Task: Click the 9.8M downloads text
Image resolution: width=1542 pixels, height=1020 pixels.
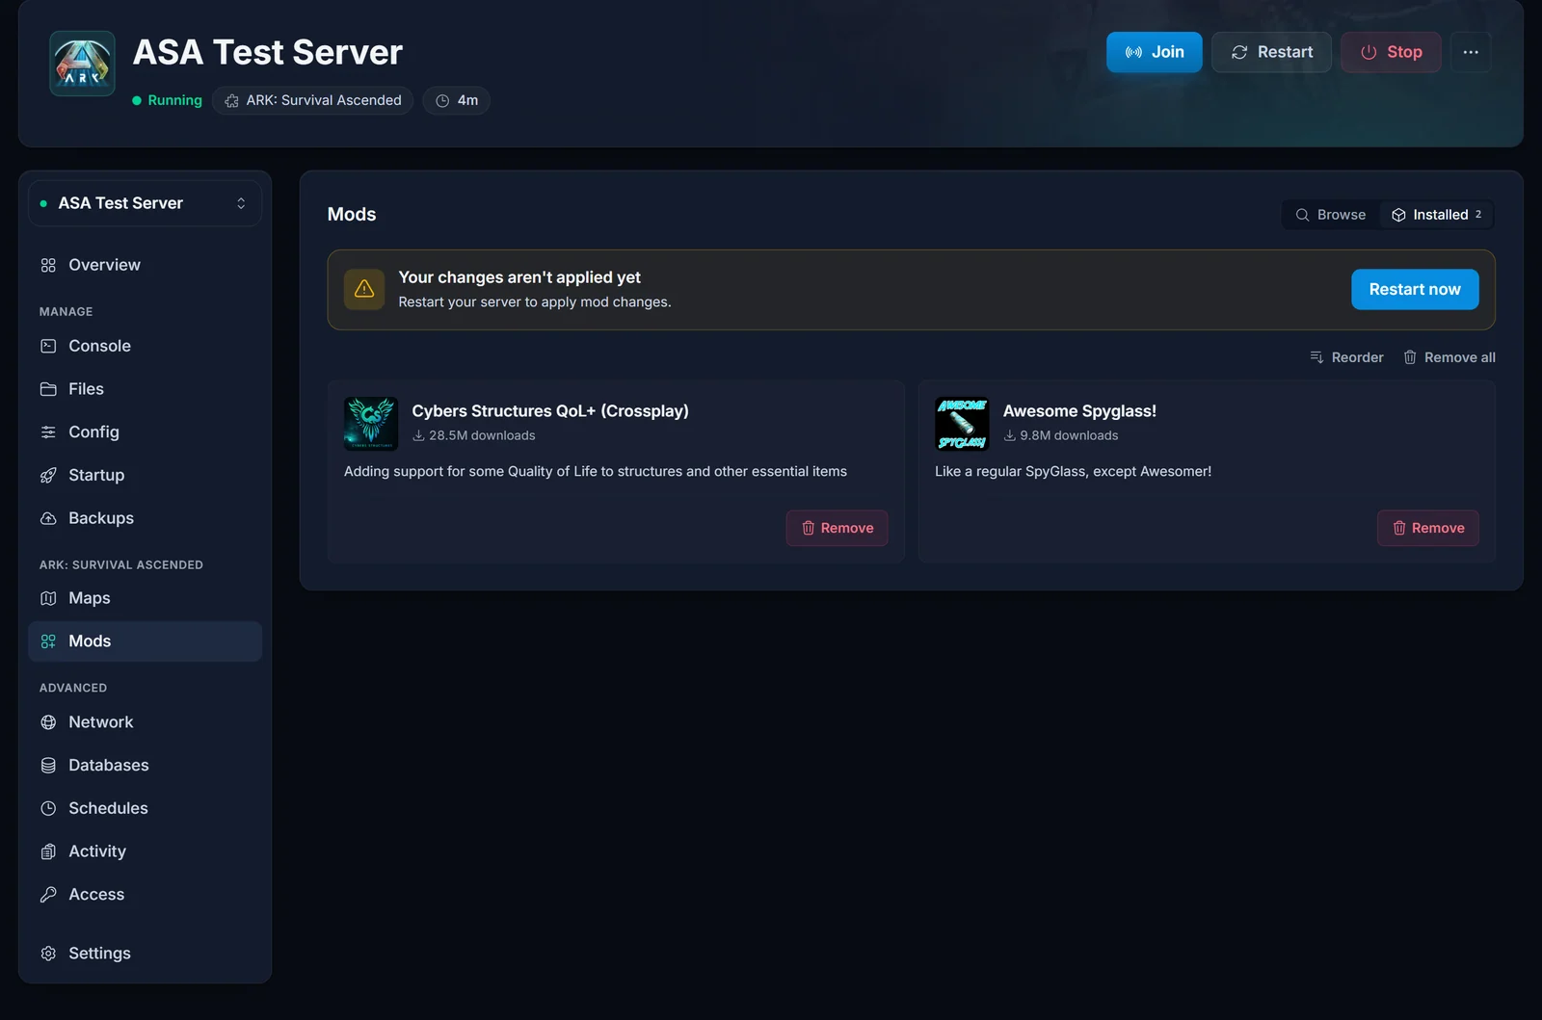Action: pos(1069,435)
